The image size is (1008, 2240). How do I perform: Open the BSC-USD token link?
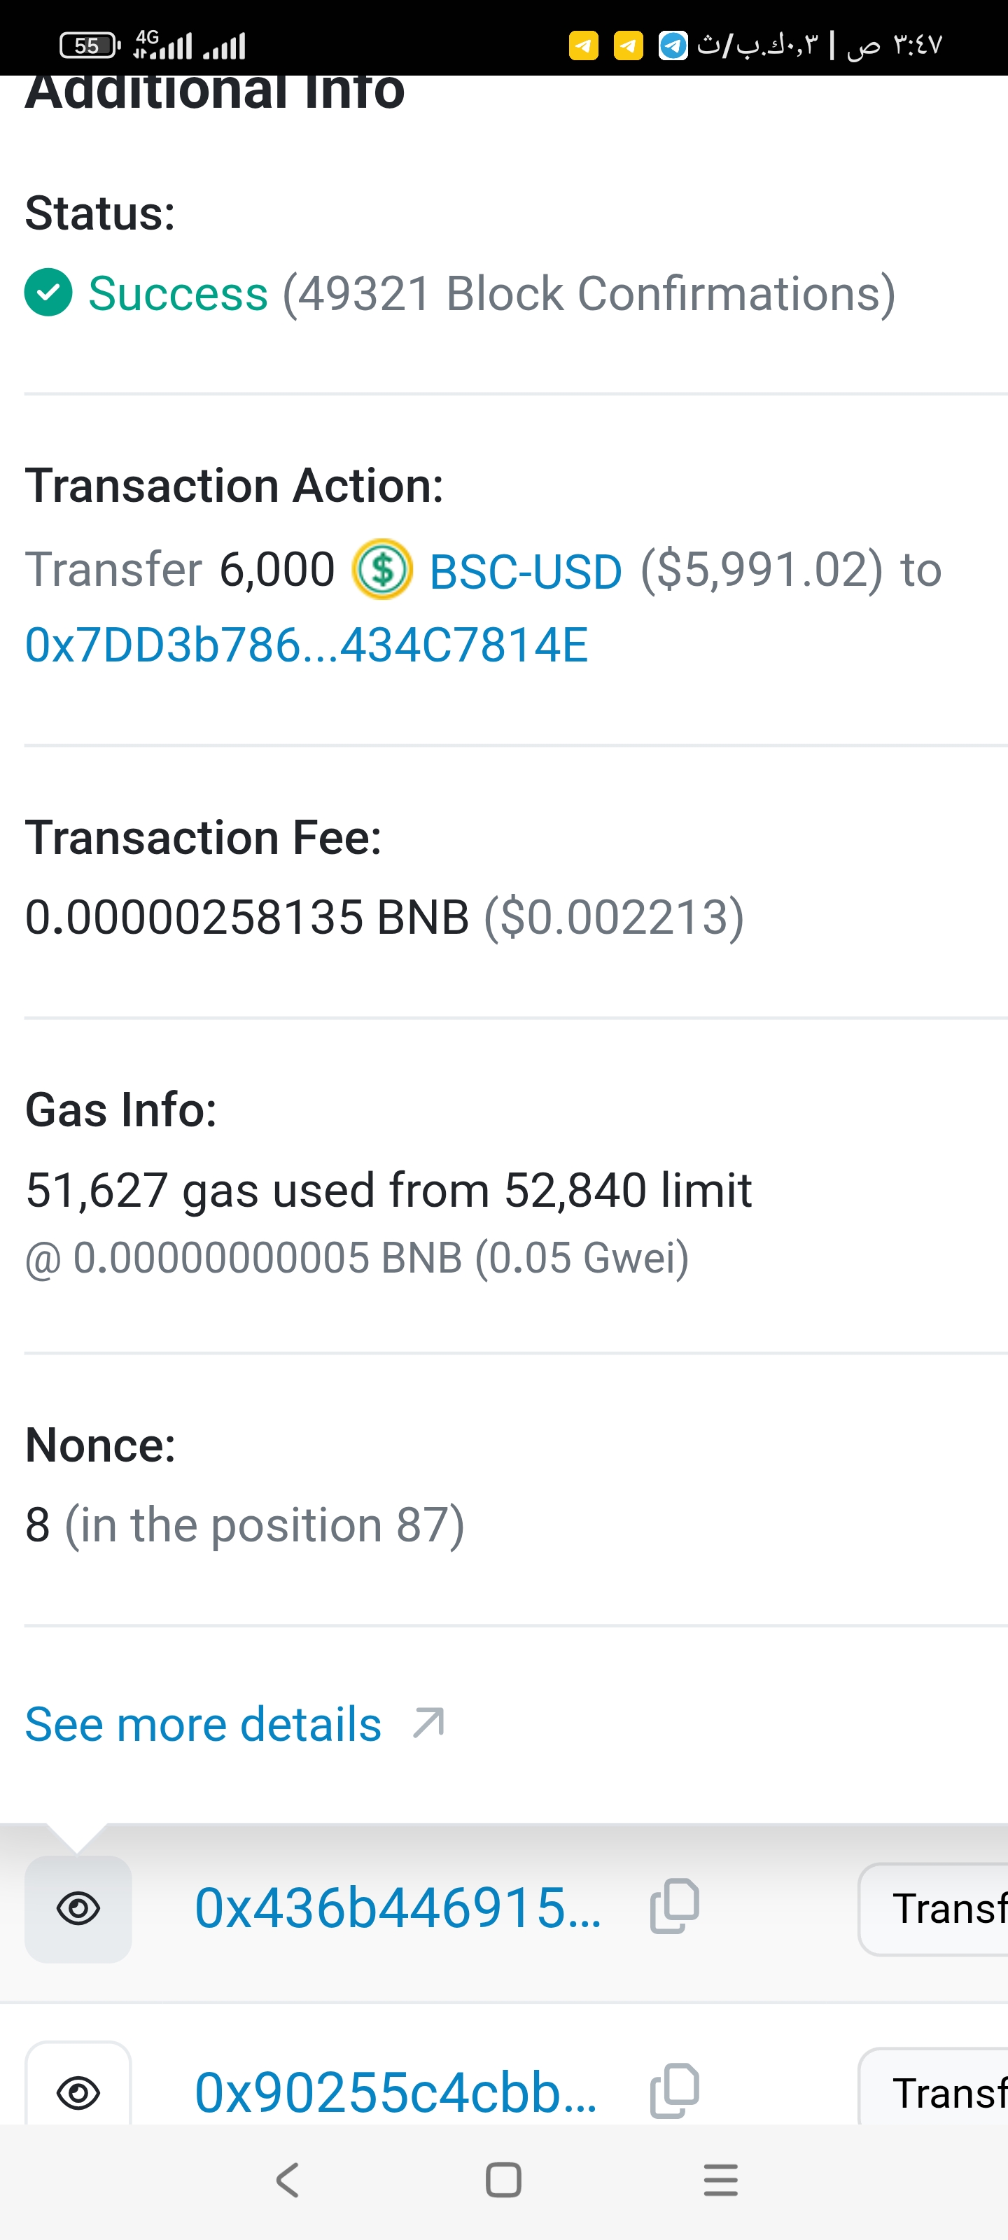tap(525, 571)
